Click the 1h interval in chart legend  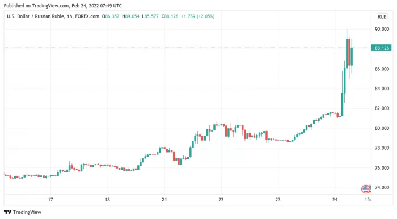tap(70, 16)
